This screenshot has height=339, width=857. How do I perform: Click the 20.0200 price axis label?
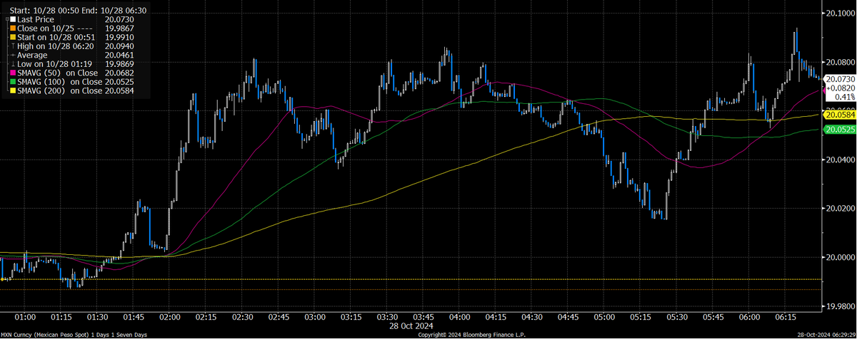click(842, 208)
